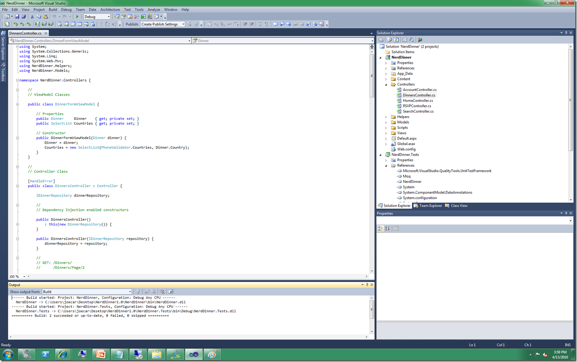
Task: Click the Properties icon in Solution Explorer toolbar
Action: [x=381, y=40]
